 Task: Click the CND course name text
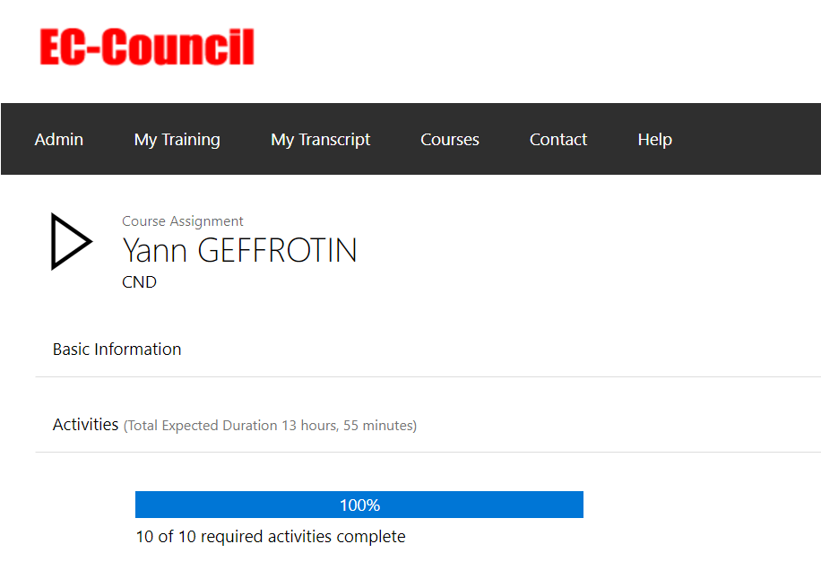139,282
